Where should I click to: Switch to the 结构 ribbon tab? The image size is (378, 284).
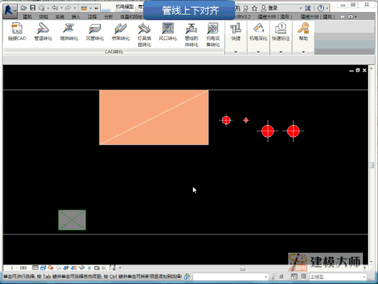[43, 16]
